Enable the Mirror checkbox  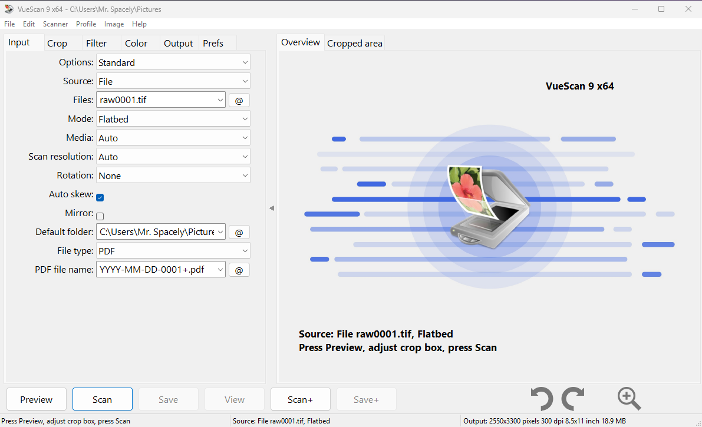pos(100,216)
